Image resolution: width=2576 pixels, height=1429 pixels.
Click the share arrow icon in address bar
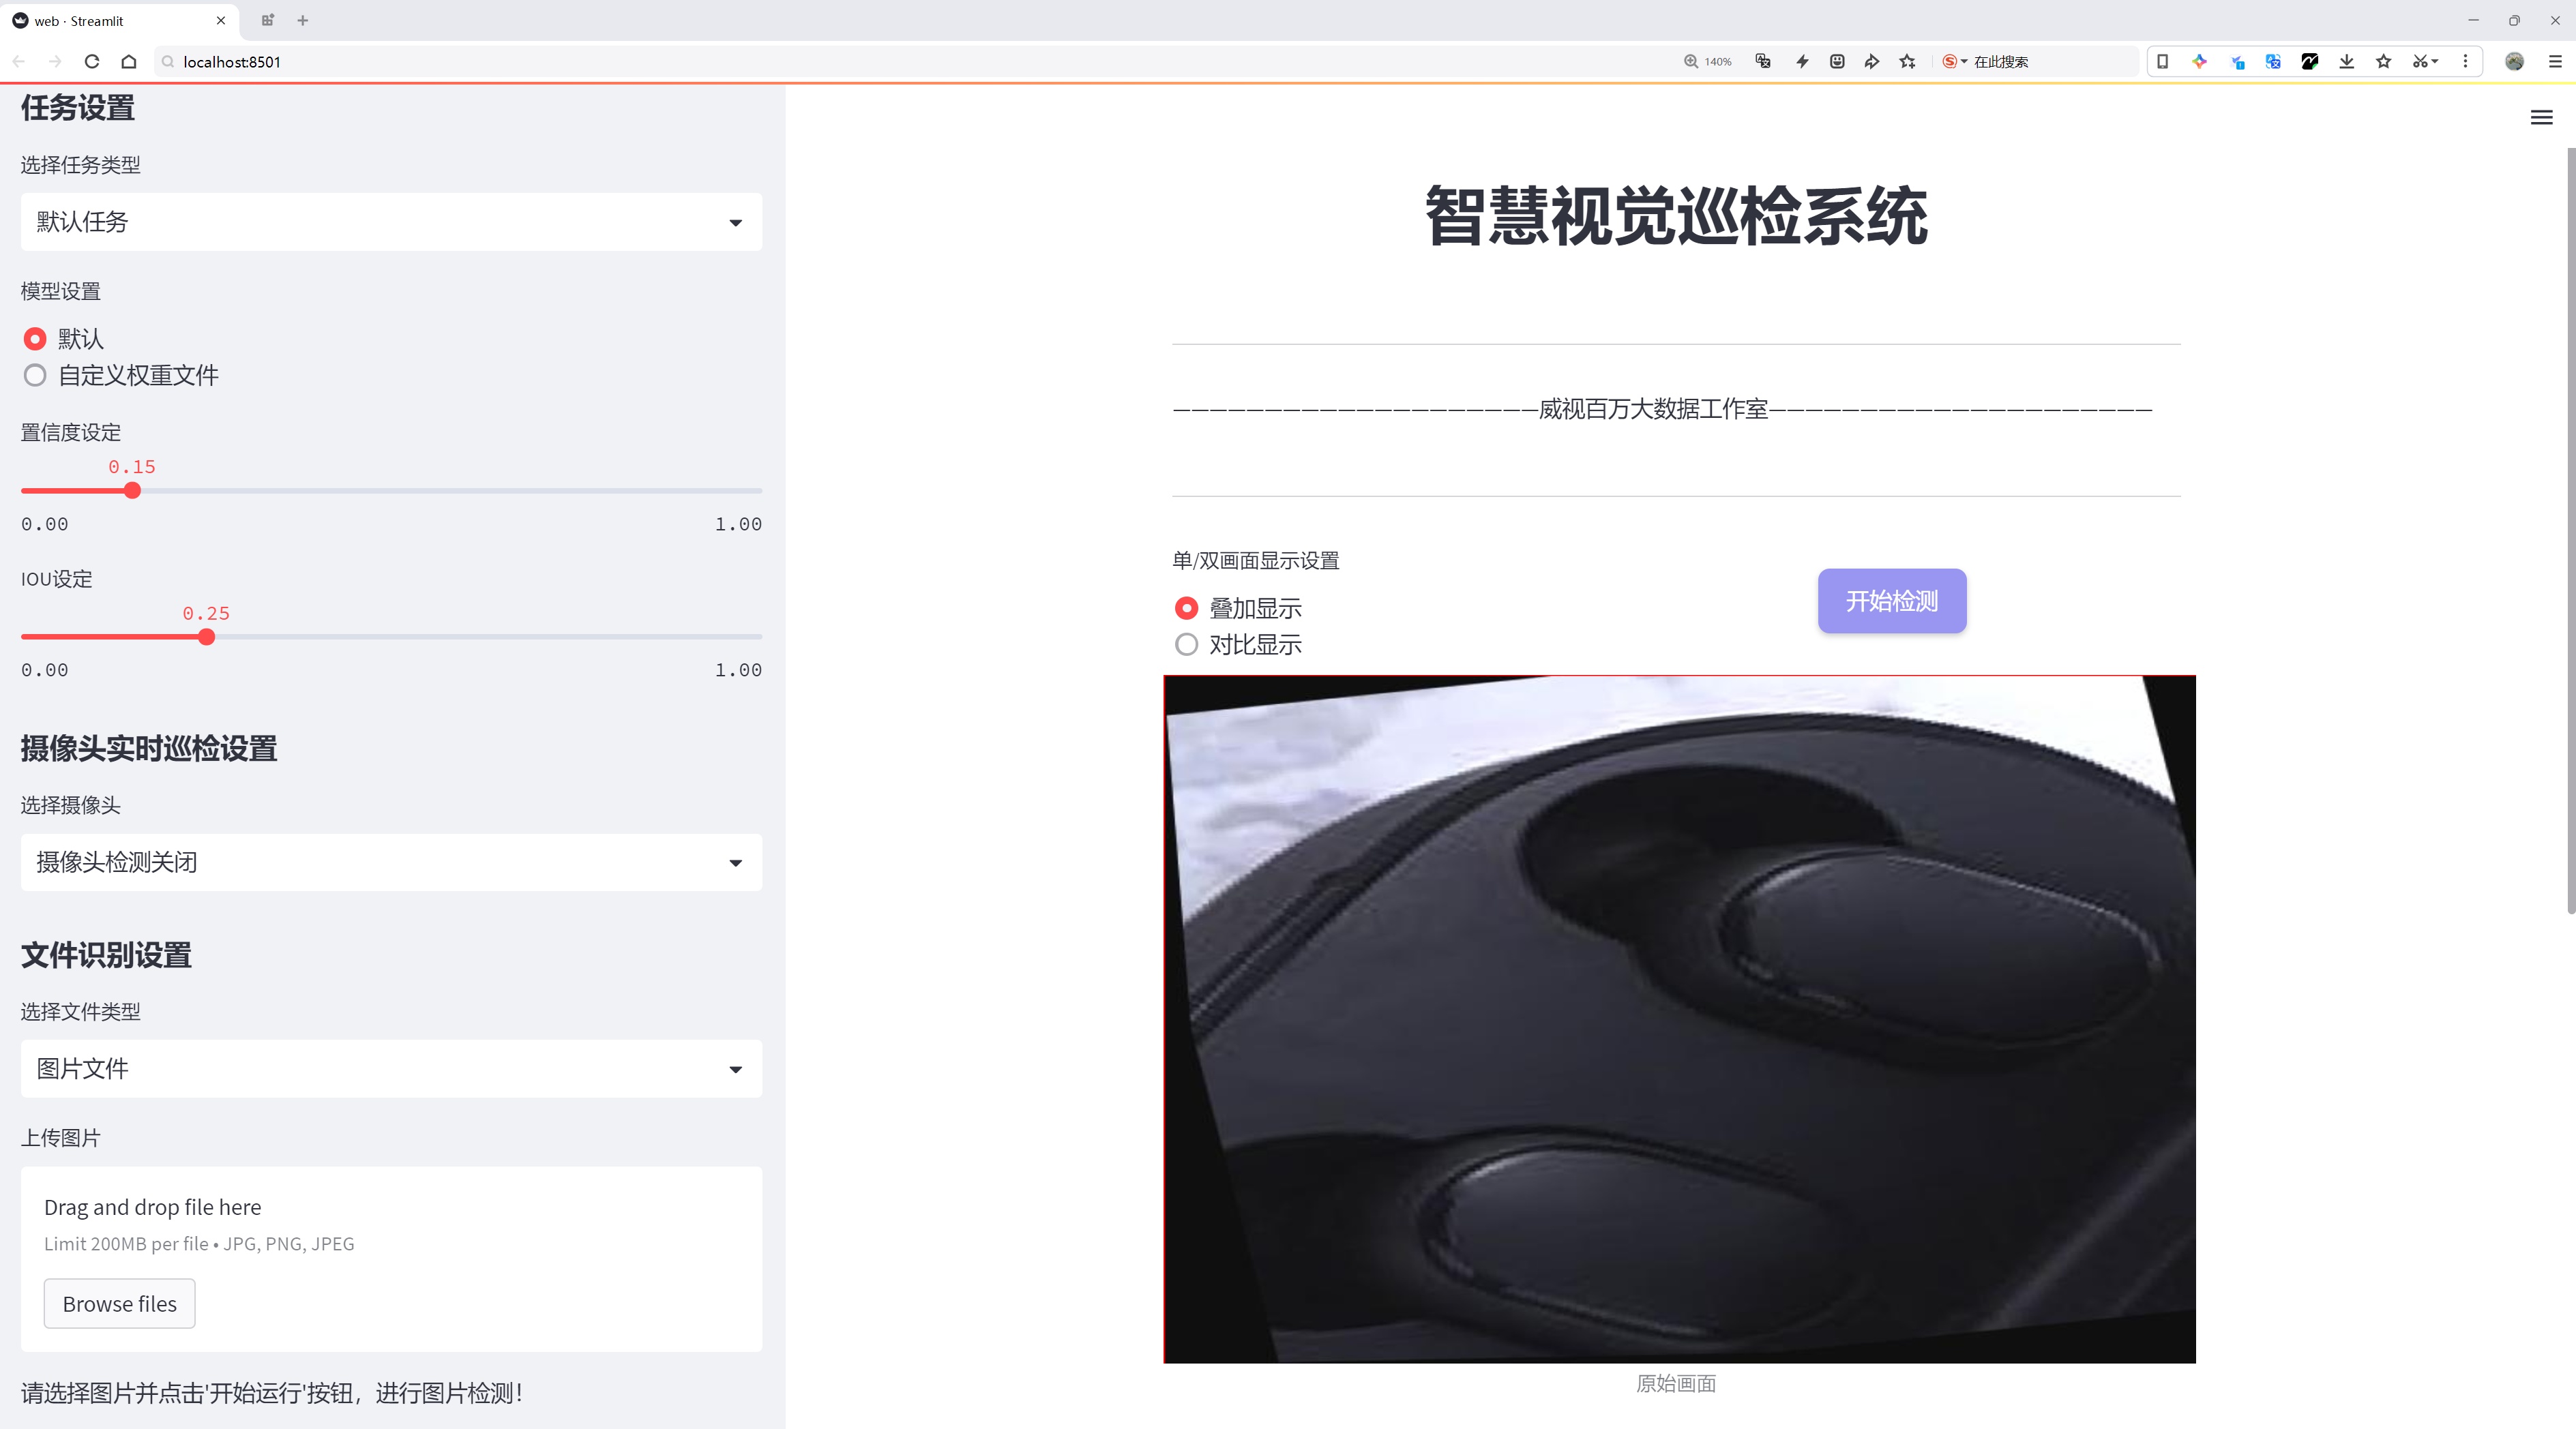(1871, 62)
